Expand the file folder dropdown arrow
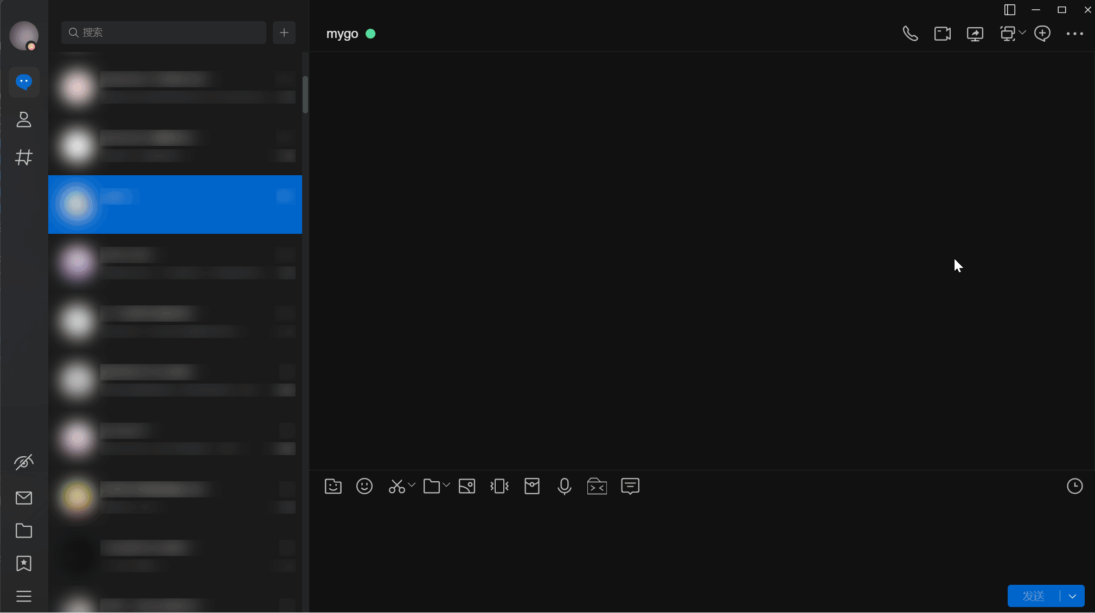Image resolution: width=1095 pixels, height=613 pixels. coord(446,484)
